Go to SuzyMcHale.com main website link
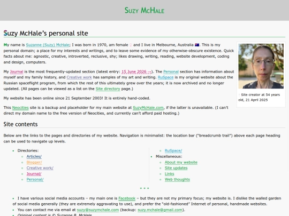 coord(148,108)
